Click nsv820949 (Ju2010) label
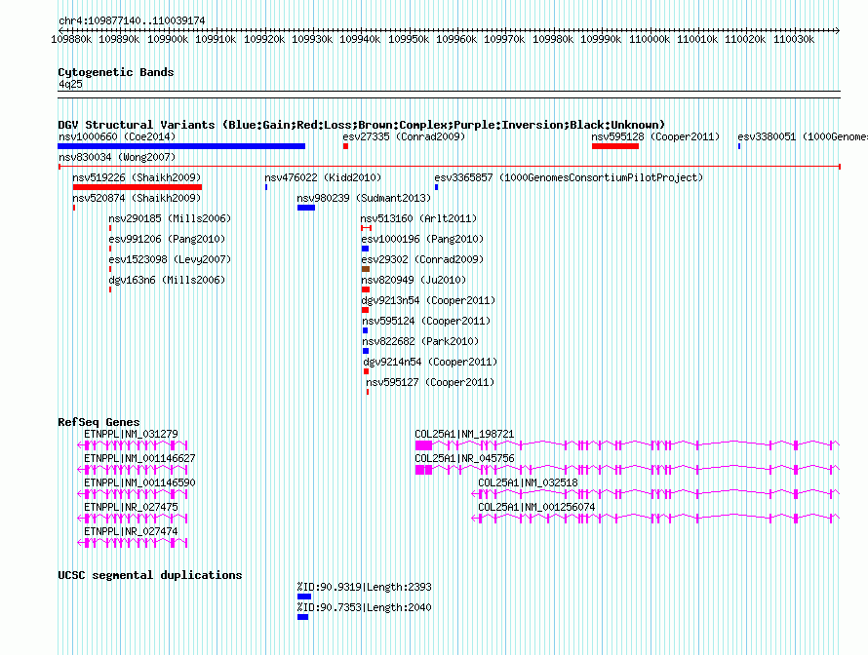The width and height of the screenshot is (868, 655). 414,280
